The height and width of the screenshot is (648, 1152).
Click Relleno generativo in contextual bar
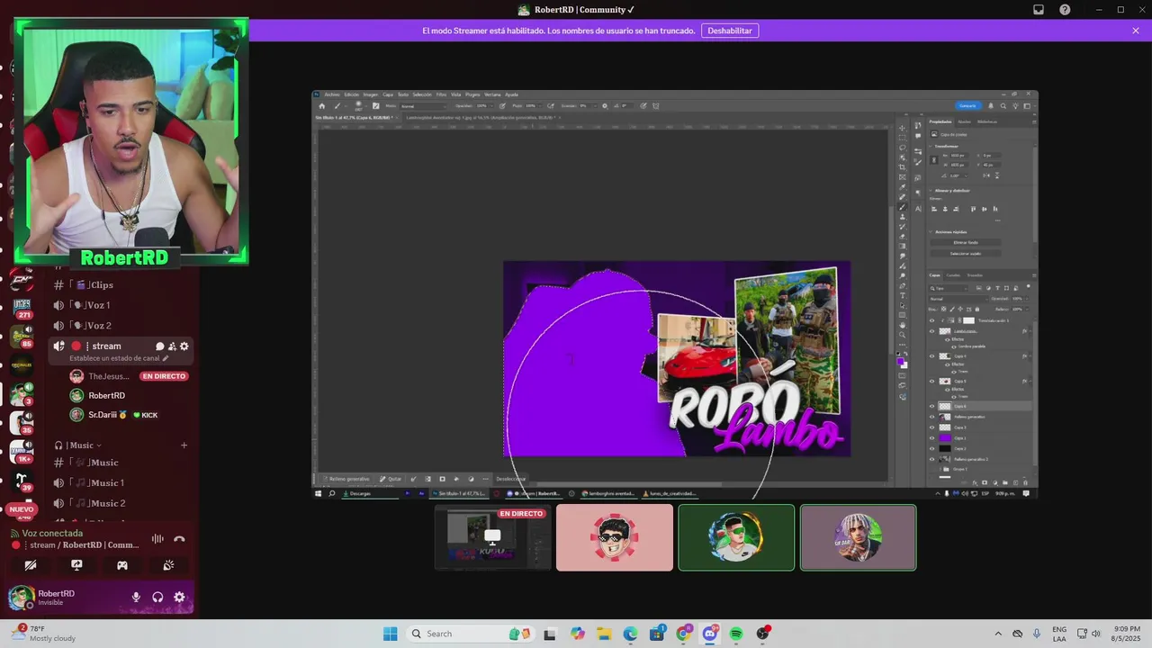(346, 479)
